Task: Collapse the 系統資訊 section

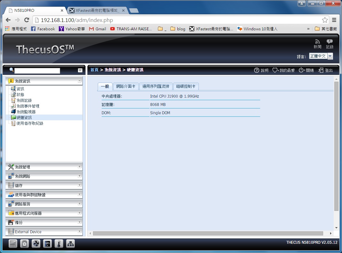Action: 80,81
